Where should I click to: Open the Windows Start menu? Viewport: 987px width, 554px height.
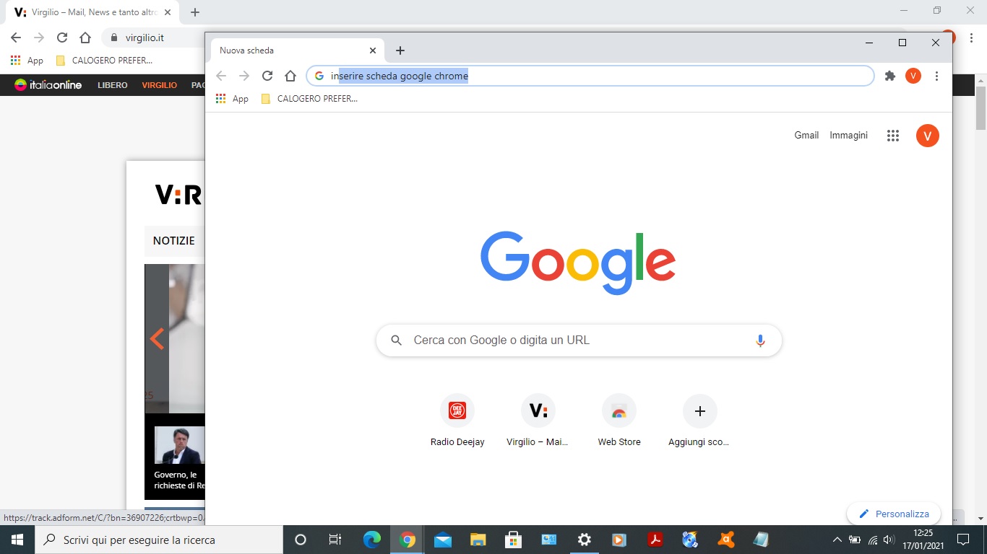click(x=17, y=540)
